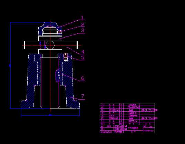Select part balloon number 4
185x144 pixels.
tap(83, 52)
